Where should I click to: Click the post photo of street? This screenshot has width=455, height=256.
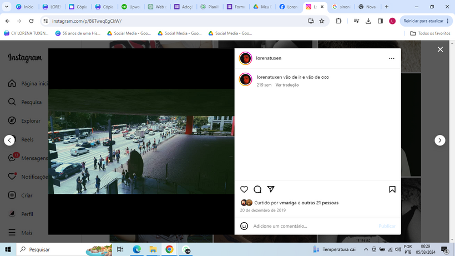[141, 142]
